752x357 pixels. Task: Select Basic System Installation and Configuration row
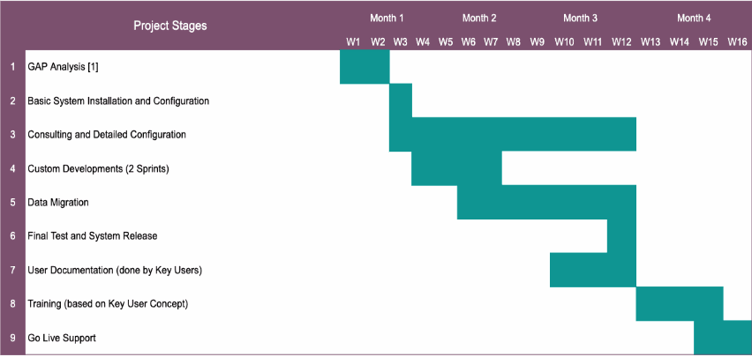118,100
